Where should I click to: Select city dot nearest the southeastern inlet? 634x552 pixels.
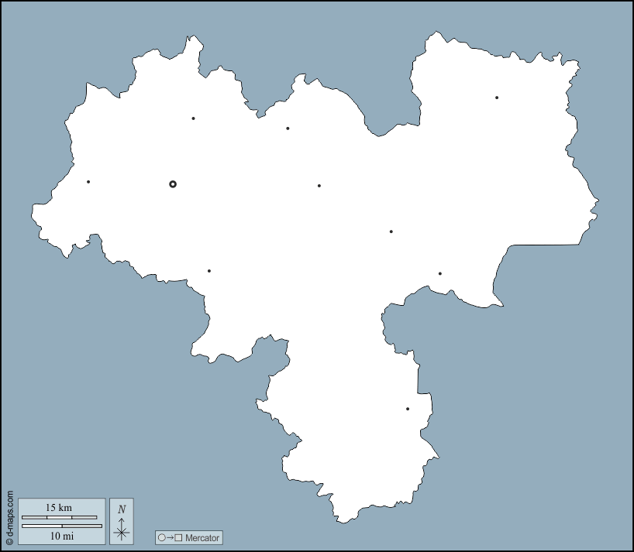[440, 273]
